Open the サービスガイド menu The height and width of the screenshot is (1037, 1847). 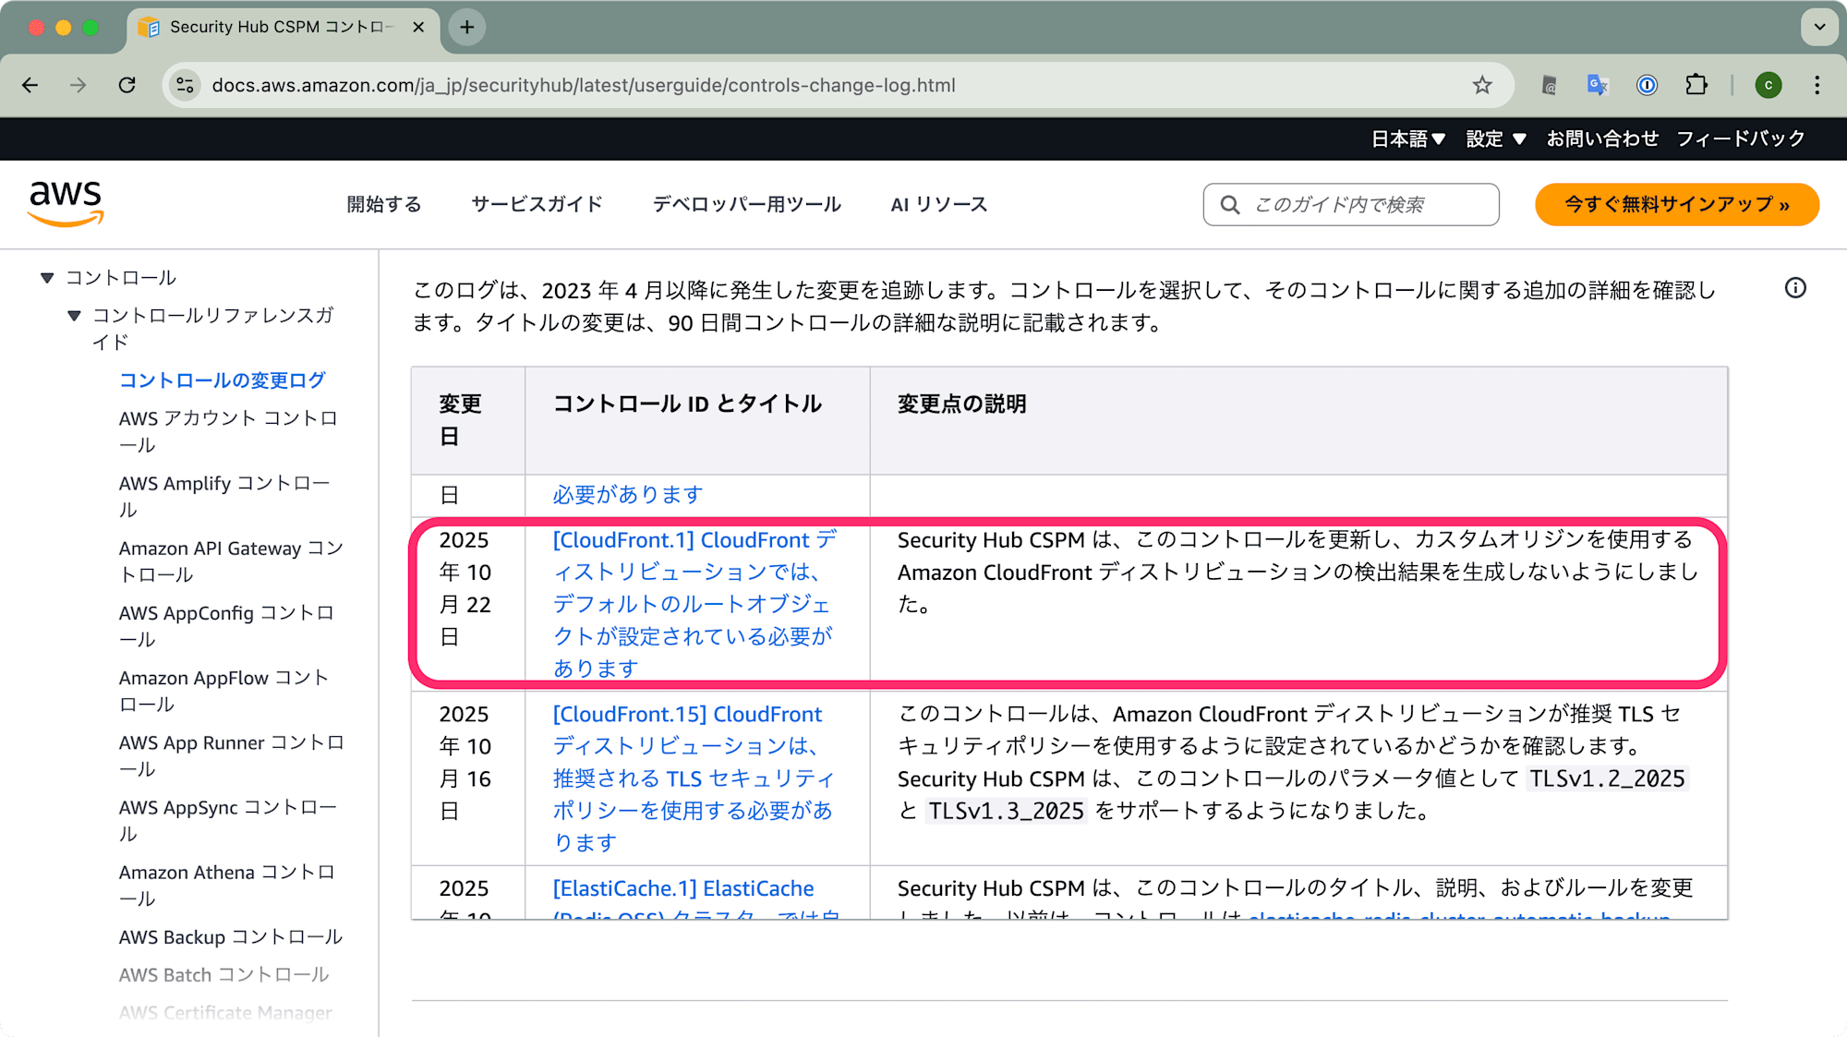tap(537, 204)
